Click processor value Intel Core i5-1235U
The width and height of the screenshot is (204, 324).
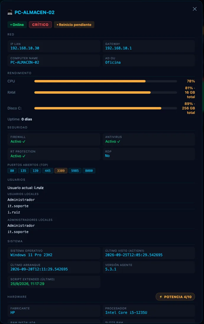tap(126, 313)
